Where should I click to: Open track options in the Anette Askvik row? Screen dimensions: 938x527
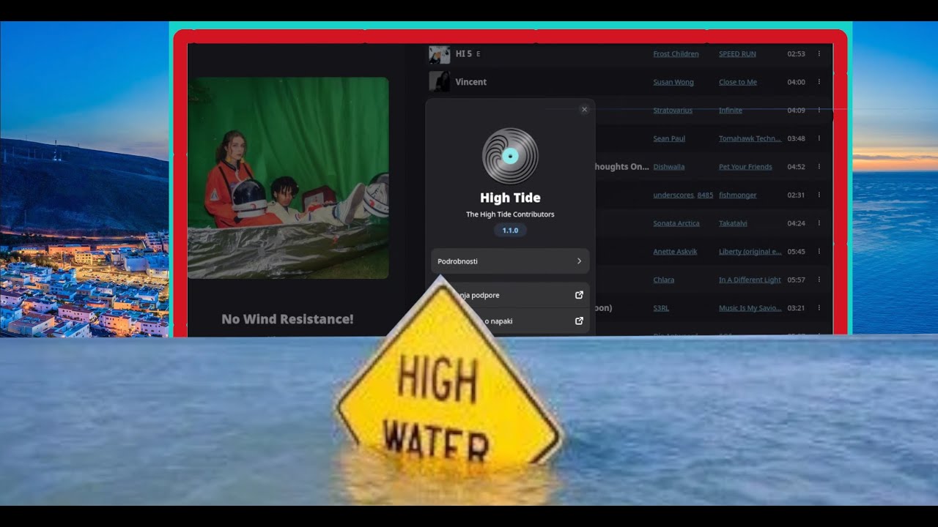(819, 251)
